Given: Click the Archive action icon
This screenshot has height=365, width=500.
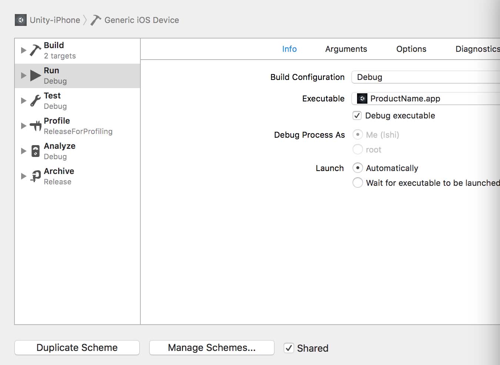Looking at the screenshot, I should 36,176.
